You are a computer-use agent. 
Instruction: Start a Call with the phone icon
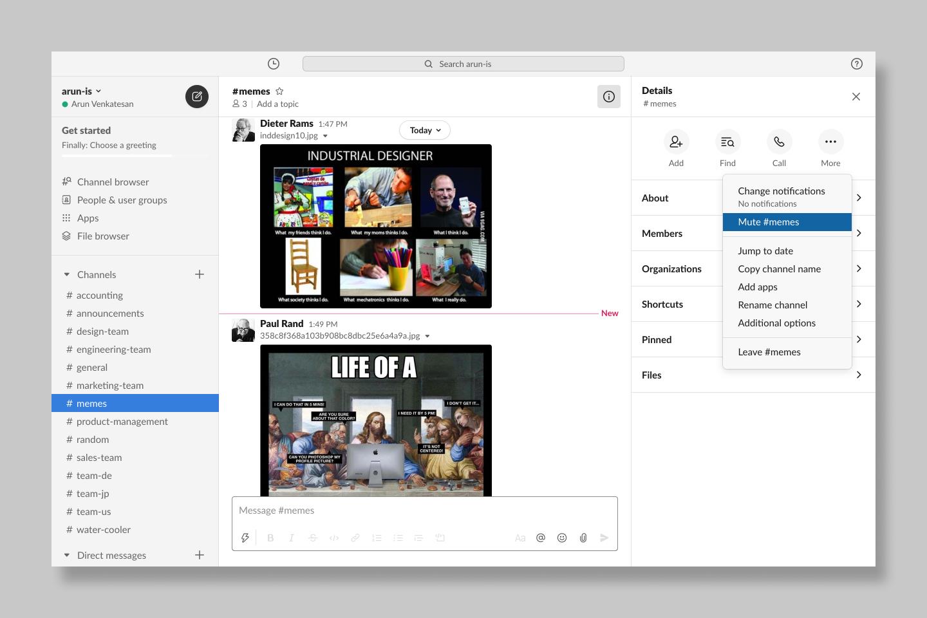click(x=779, y=142)
